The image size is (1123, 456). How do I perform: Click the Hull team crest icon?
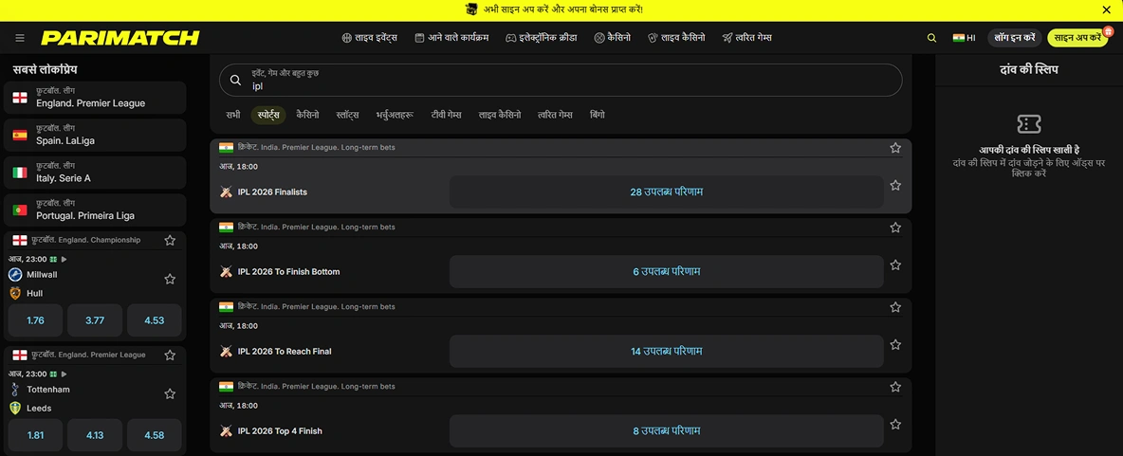pos(16,293)
